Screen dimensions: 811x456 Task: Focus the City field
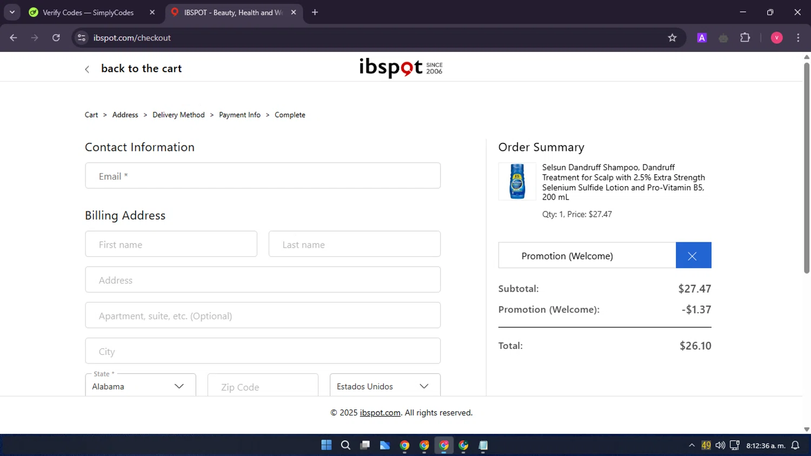point(263,351)
